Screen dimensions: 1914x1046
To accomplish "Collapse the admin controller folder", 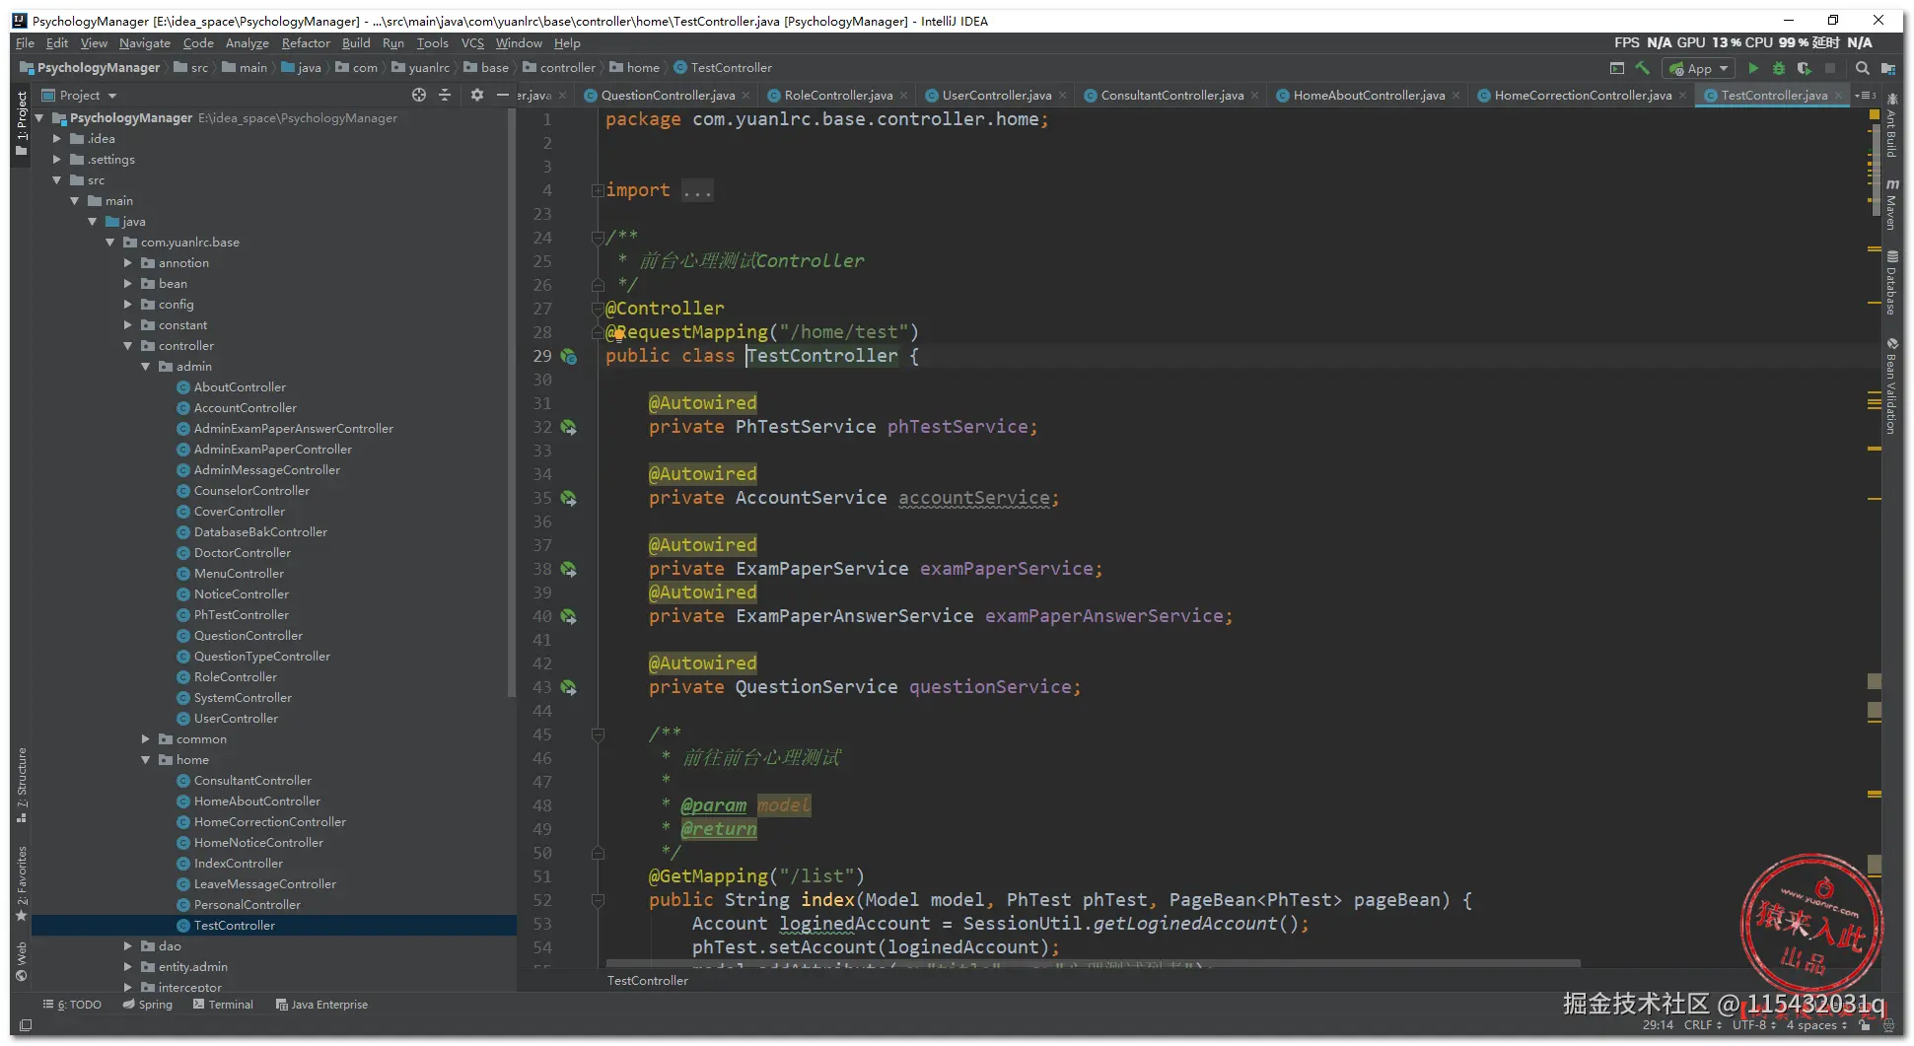I will [x=146, y=367].
